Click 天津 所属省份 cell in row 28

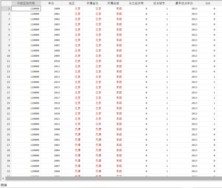(93, 150)
